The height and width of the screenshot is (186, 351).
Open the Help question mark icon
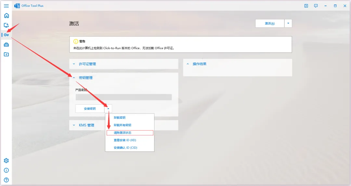[6, 180]
